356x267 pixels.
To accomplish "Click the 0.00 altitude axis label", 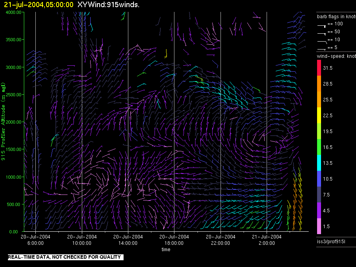I will pos(14,232).
